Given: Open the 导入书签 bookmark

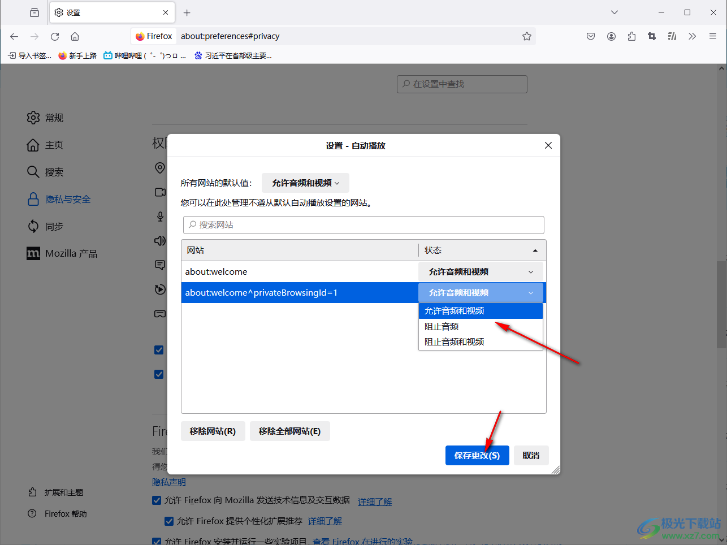Looking at the screenshot, I should [x=29, y=55].
